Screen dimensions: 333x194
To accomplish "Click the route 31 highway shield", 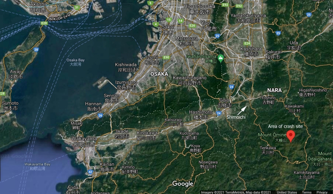I will tap(77, 7).
